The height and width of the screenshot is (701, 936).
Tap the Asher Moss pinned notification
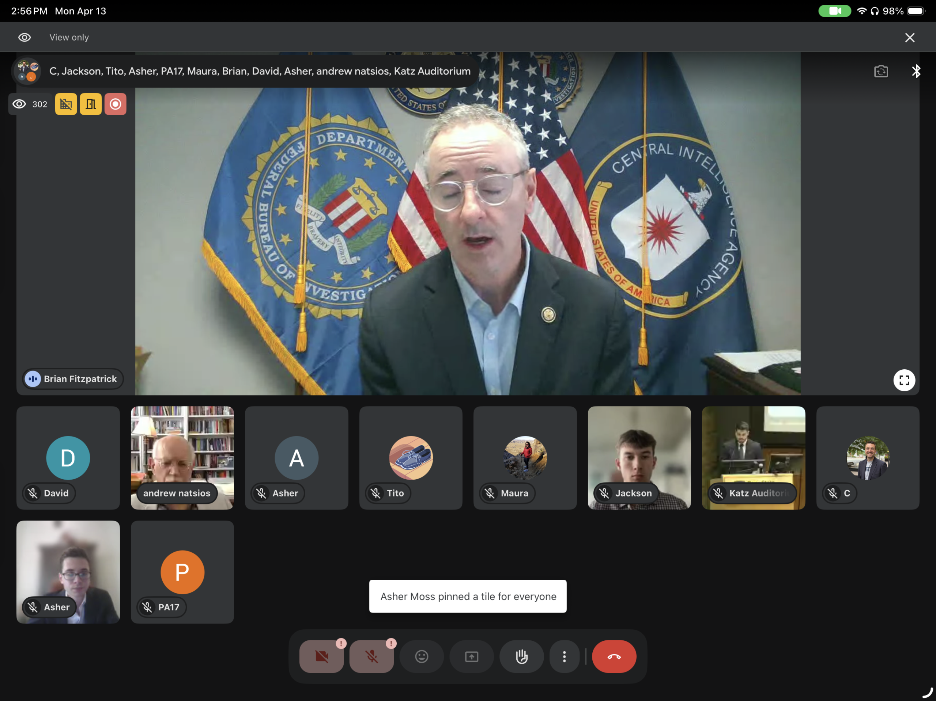[x=468, y=596]
